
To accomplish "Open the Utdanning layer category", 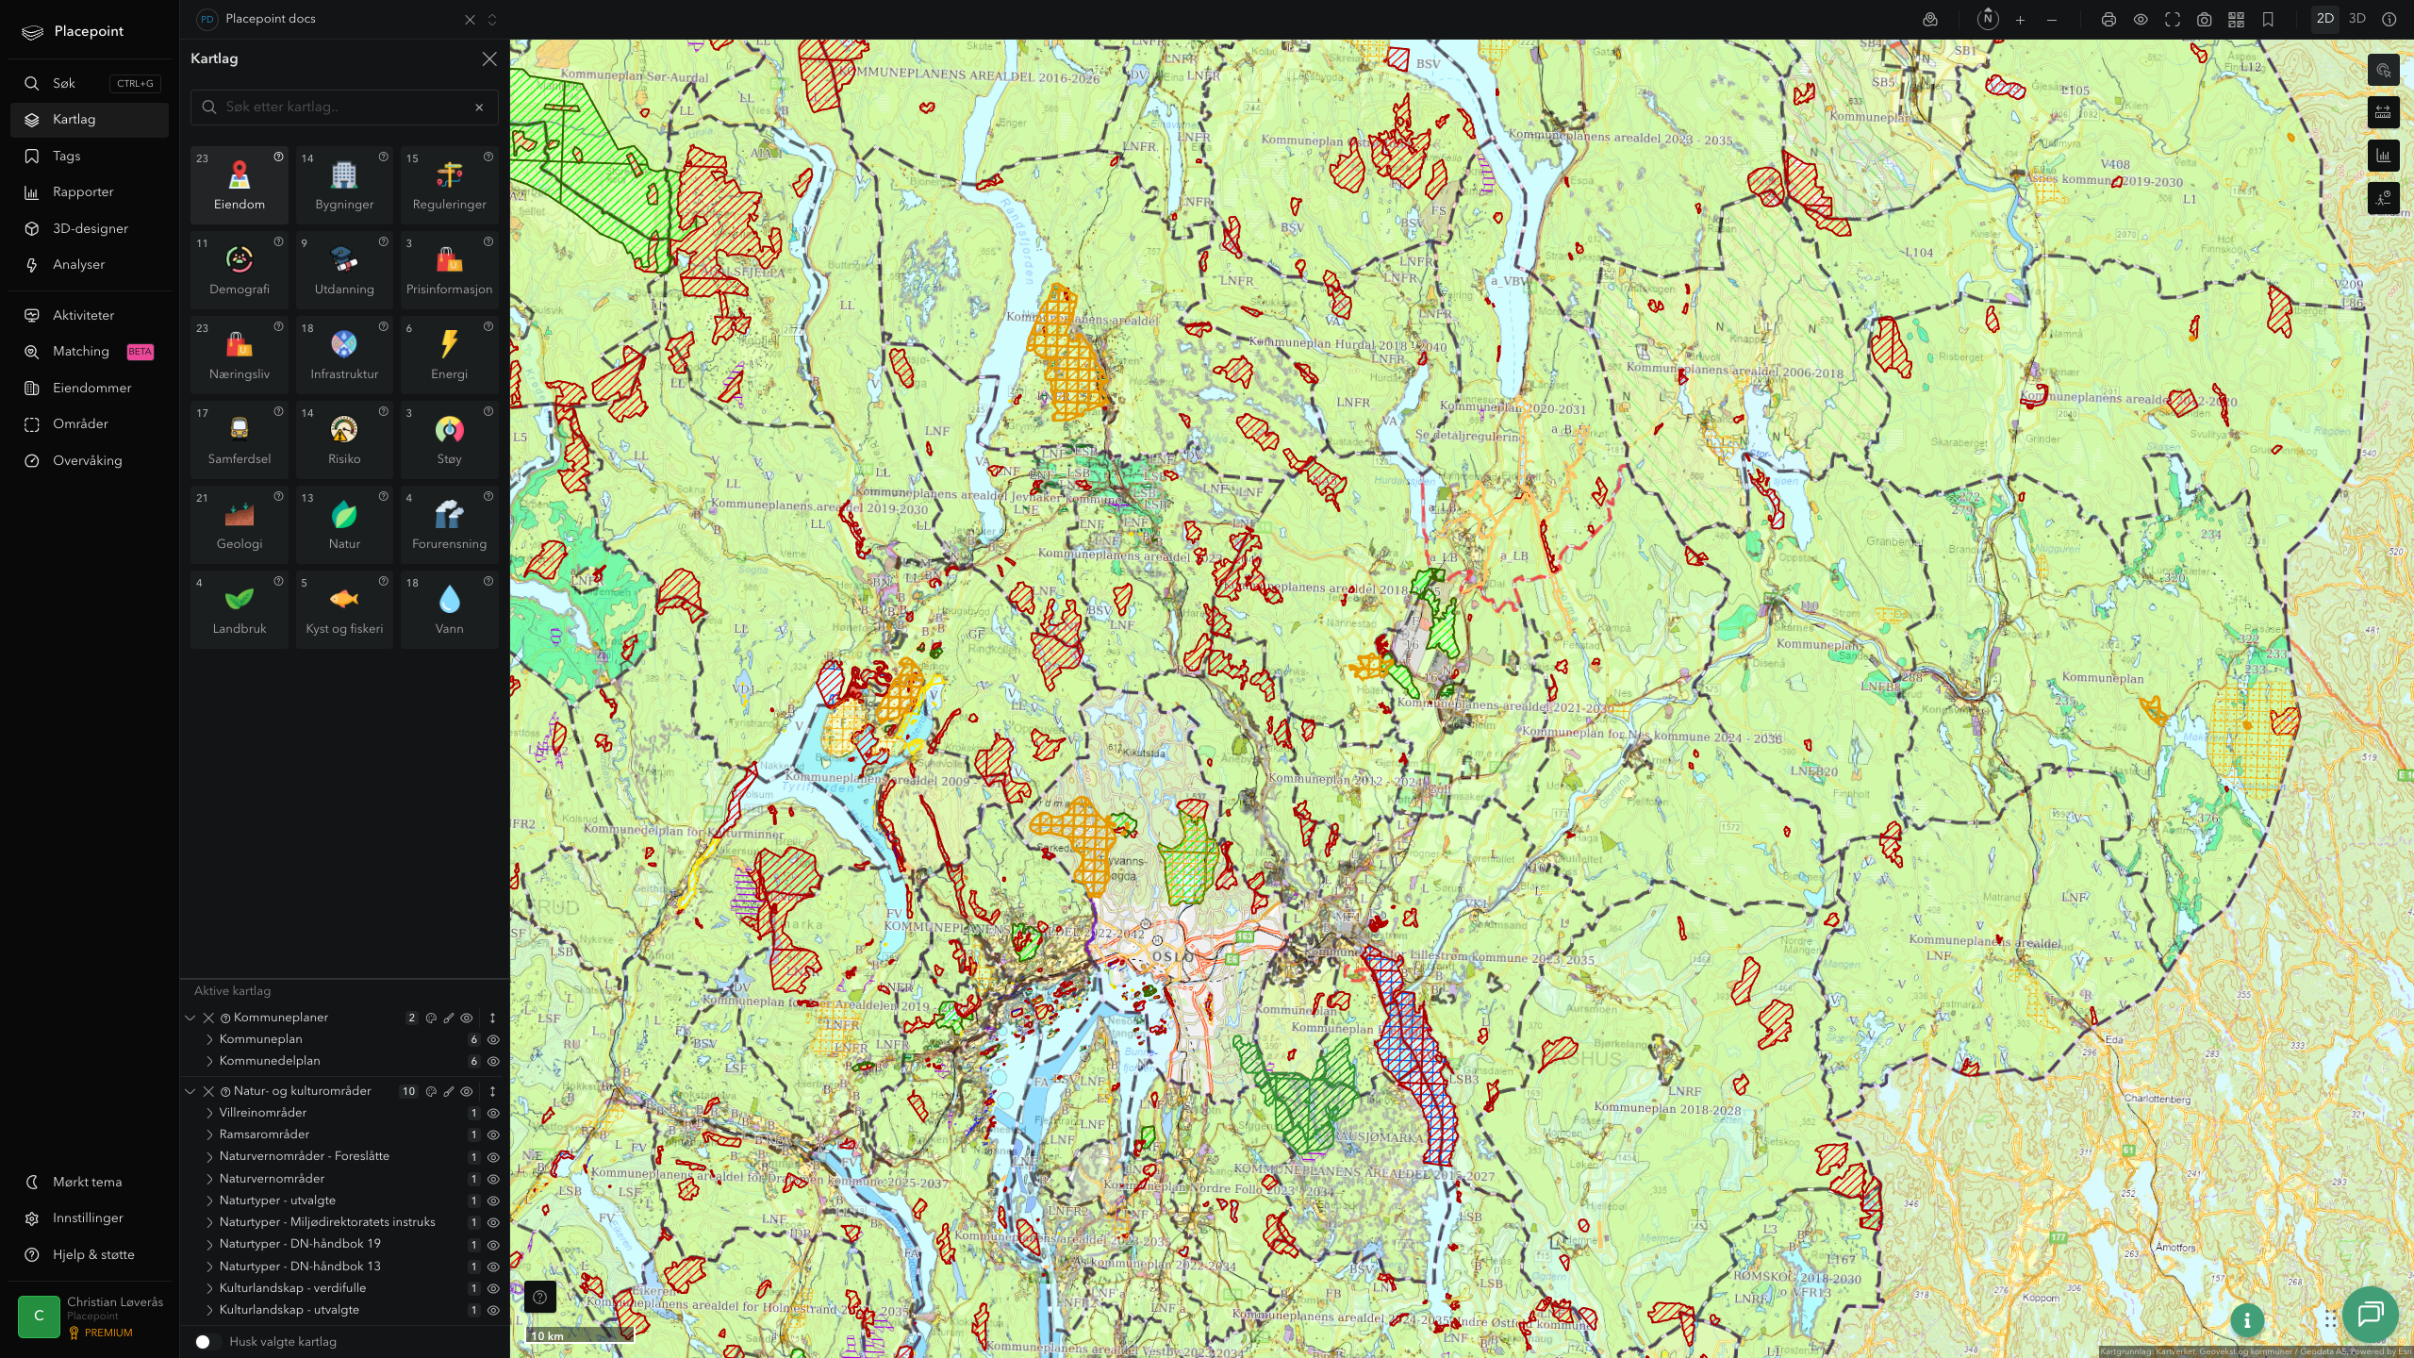I will (344, 269).
